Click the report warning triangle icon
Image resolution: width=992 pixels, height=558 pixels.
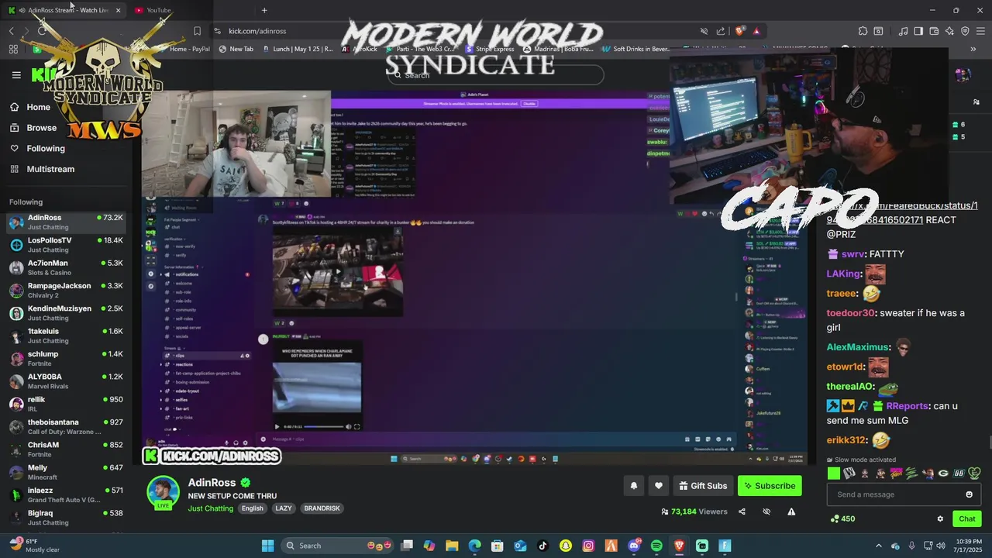point(791,511)
